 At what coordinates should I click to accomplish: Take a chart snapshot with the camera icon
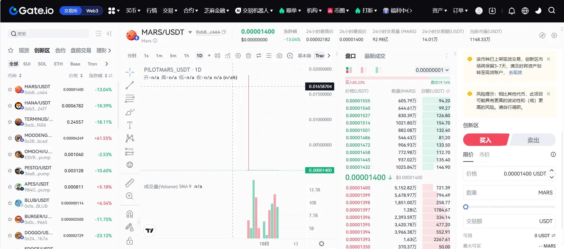[x=279, y=56]
